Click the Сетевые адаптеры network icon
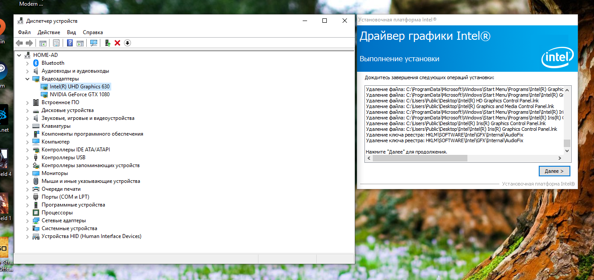 pos(36,220)
